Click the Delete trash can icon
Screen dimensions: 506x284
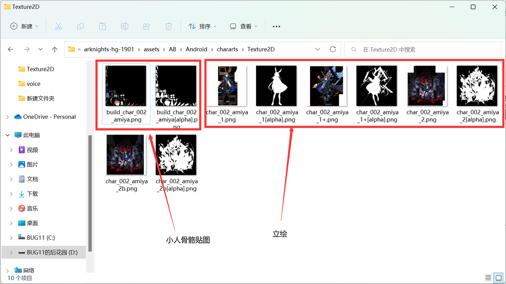pyautogui.click(x=169, y=26)
